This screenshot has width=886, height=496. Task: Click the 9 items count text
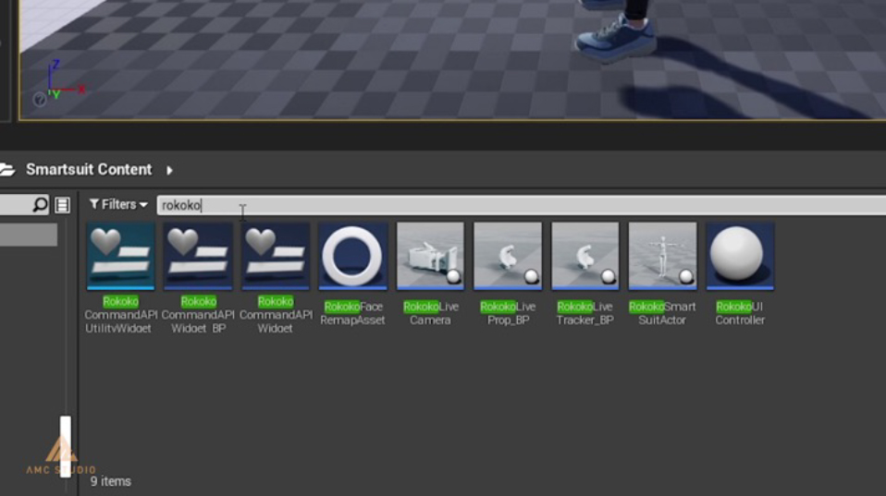click(111, 481)
